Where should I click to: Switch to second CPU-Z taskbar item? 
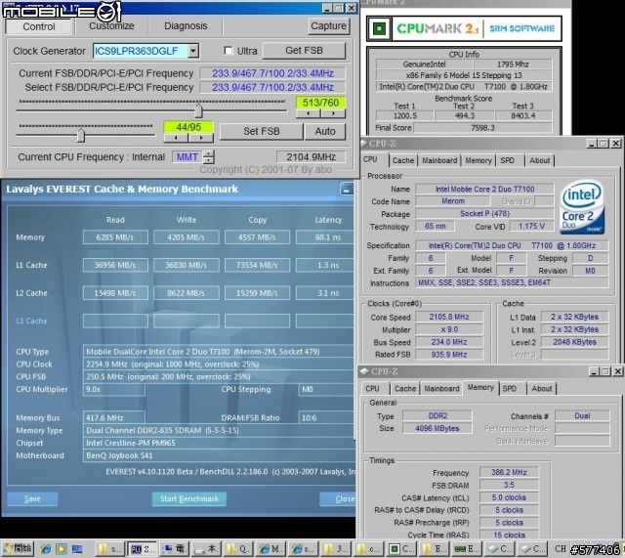(530, 549)
